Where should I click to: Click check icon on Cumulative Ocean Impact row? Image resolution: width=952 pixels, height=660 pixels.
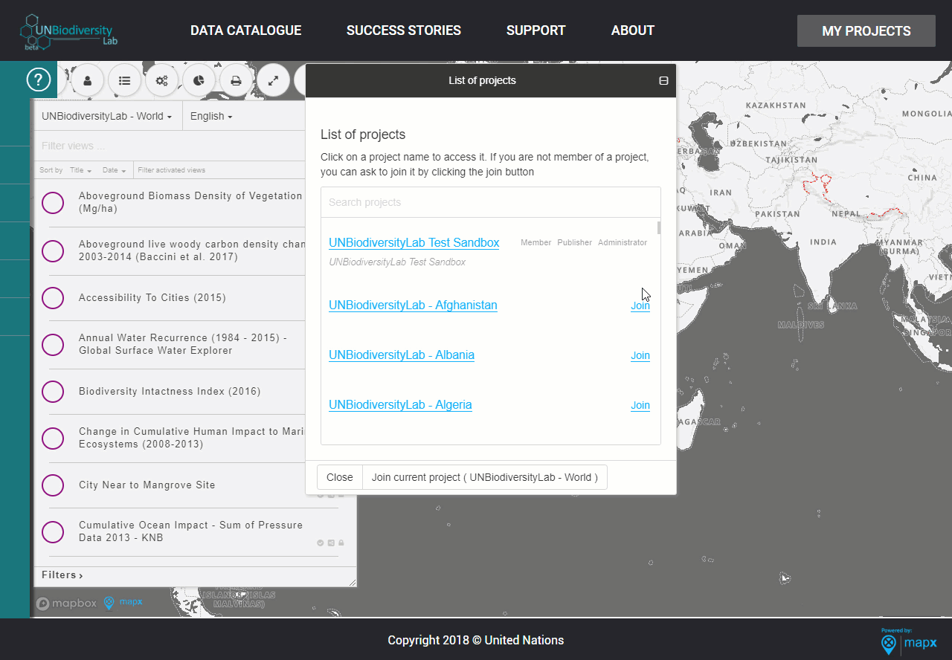point(321,543)
